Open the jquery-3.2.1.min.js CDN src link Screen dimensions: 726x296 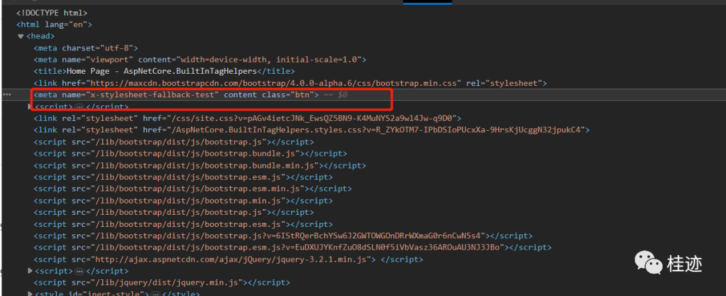pos(233,260)
